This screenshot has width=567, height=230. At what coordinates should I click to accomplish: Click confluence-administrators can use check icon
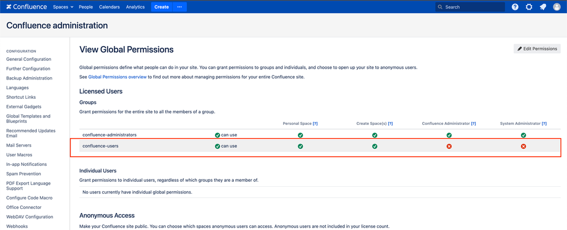point(217,135)
